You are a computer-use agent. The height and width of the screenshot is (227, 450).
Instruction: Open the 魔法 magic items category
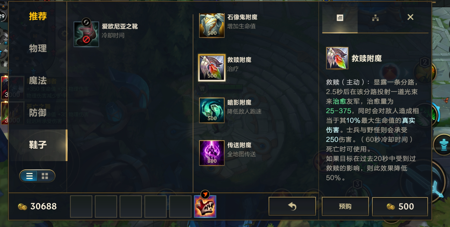point(38,81)
